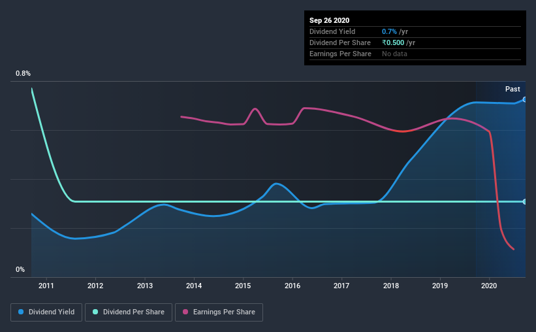Viewport: 536px width, 332px height.
Task: Toggle the Dividend Yield legend button
Action: (x=46, y=312)
